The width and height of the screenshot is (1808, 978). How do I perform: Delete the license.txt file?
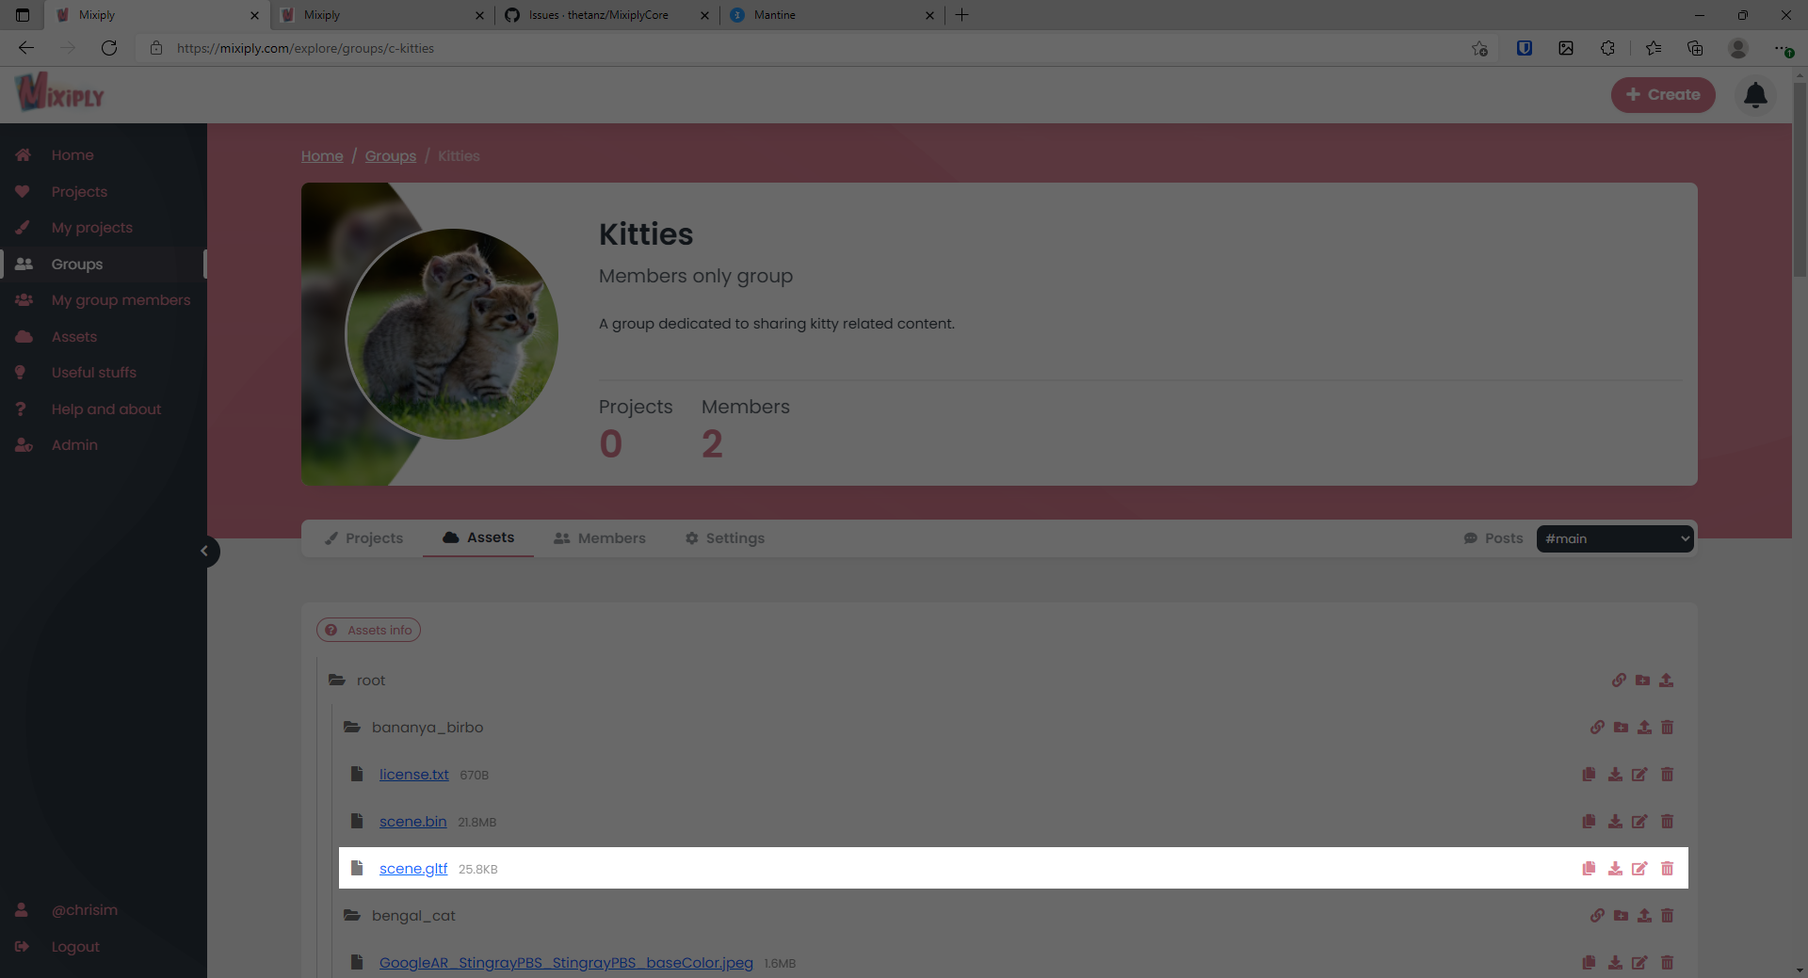[x=1667, y=774]
